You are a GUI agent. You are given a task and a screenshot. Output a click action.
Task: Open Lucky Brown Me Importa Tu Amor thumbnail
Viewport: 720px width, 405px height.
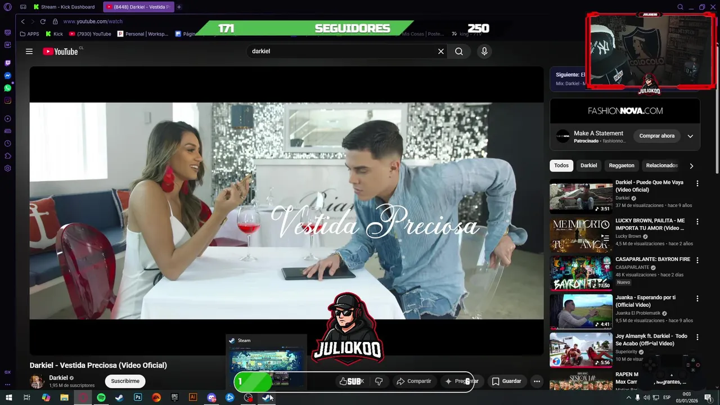coord(581,235)
